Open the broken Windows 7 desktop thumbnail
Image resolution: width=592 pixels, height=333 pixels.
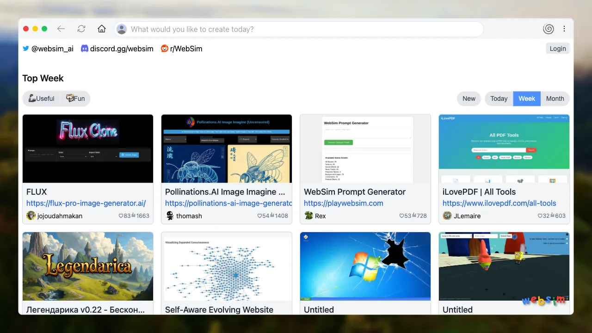pyautogui.click(x=365, y=266)
